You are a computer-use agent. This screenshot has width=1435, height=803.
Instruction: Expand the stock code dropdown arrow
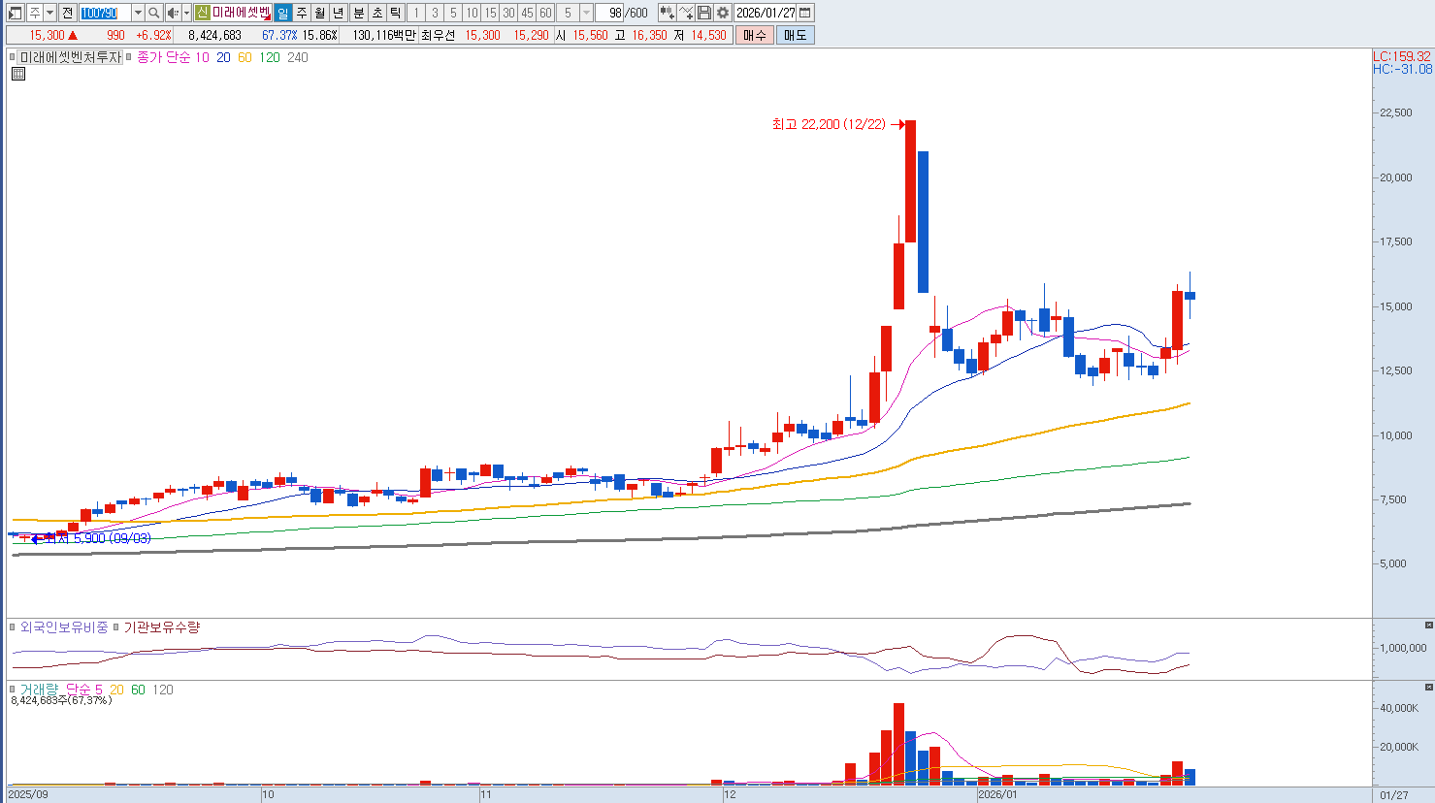pos(138,13)
